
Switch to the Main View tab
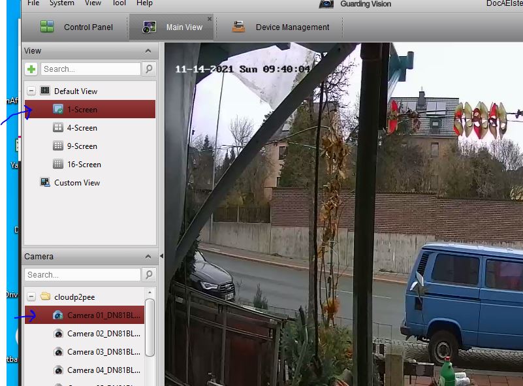click(x=172, y=27)
